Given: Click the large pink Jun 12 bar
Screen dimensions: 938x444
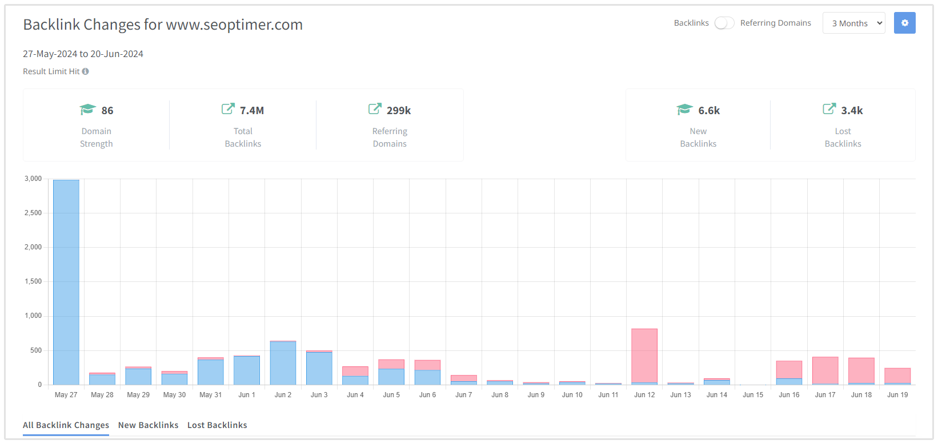Looking at the screenshot, I should coord(644,355).
